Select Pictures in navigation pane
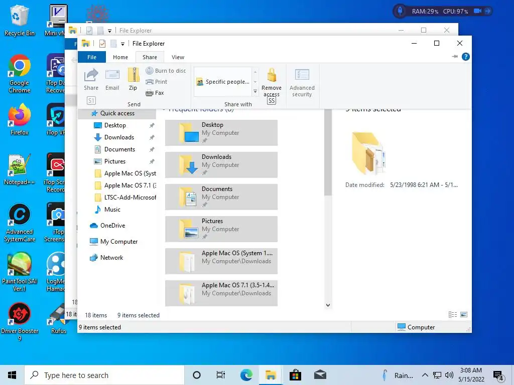The image size is (514, 385). 115,161
